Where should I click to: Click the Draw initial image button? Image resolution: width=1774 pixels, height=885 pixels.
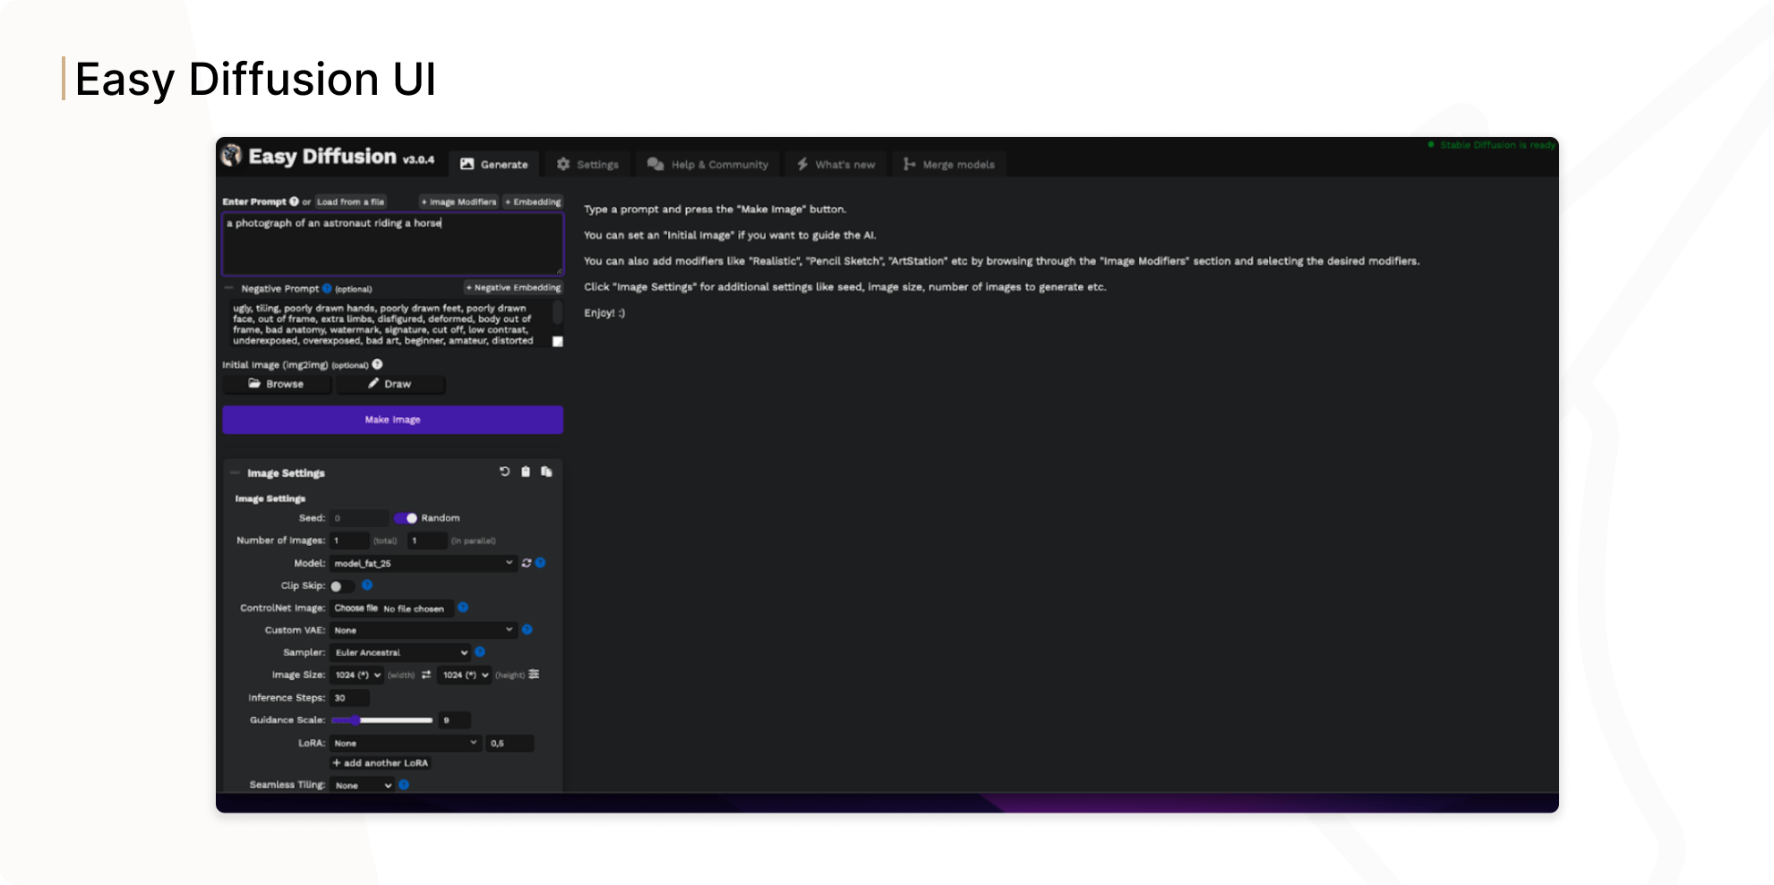pos(390,384)
